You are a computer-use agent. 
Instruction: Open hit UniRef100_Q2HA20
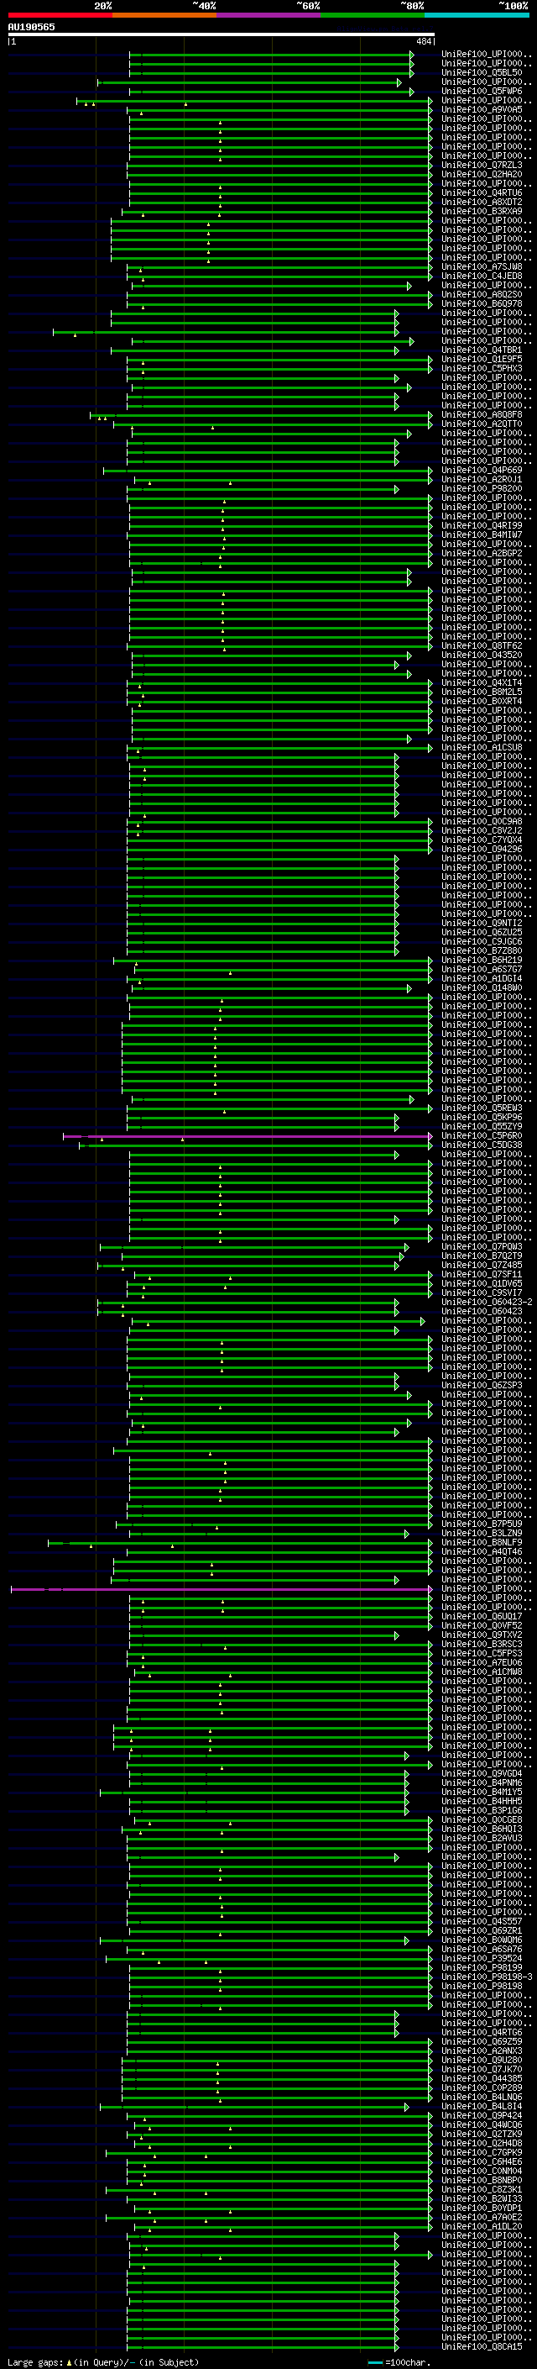(482, 174)
